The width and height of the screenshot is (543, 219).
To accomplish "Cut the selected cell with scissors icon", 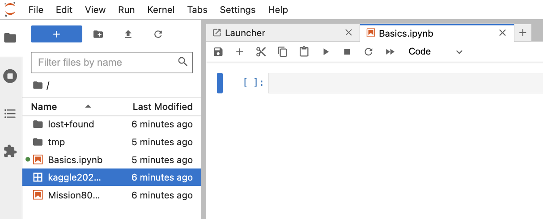I will pos(261,52).
